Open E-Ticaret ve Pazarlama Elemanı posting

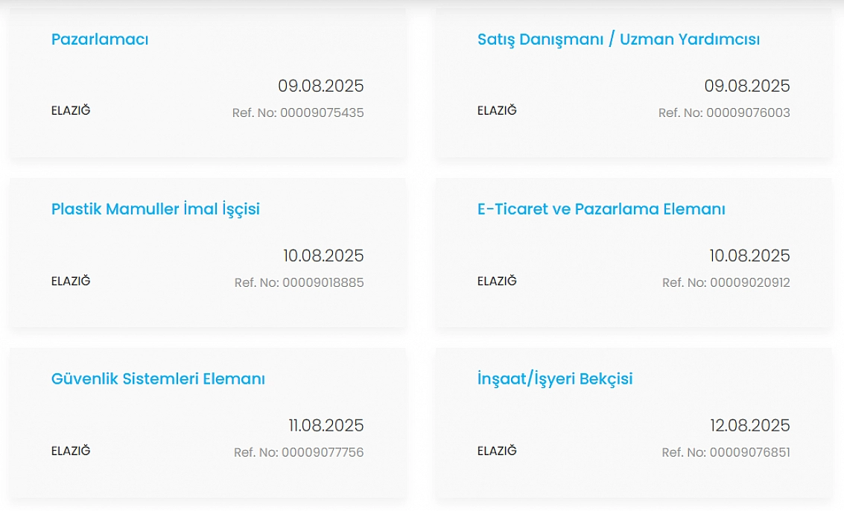pyautogui.click(x=601, y=209)
